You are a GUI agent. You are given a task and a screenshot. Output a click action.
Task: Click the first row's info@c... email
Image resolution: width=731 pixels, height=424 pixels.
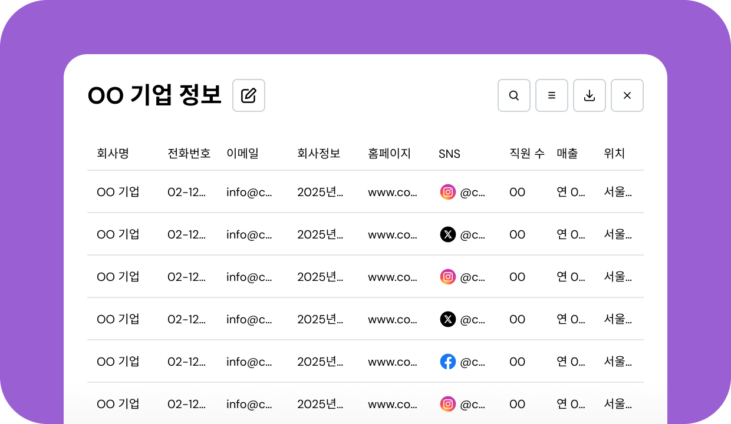click(249, 192)
